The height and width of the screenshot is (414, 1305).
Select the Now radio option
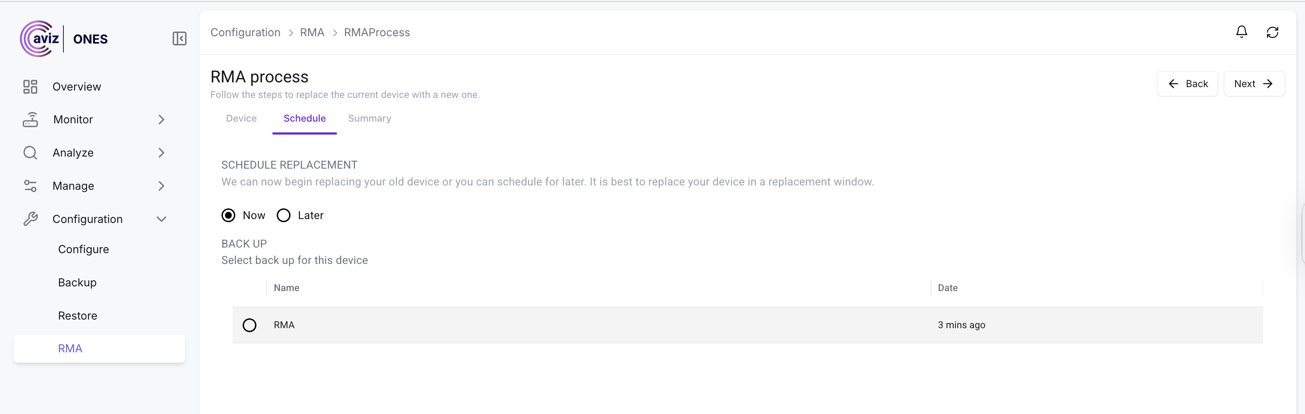point(228,215)
